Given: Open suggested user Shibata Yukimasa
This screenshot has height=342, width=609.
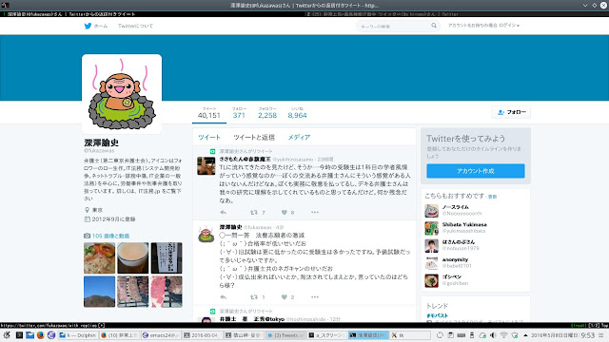Looking at the screenshot, I should 464,224.
